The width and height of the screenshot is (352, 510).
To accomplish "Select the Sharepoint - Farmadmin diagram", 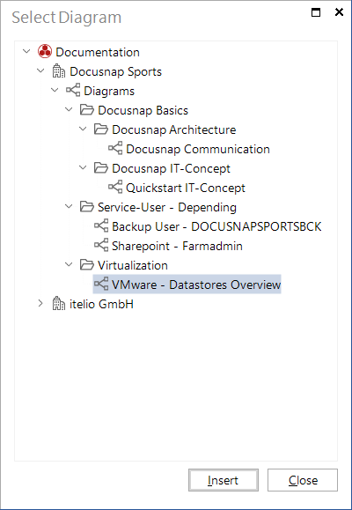I will click(x=177, y=246).
